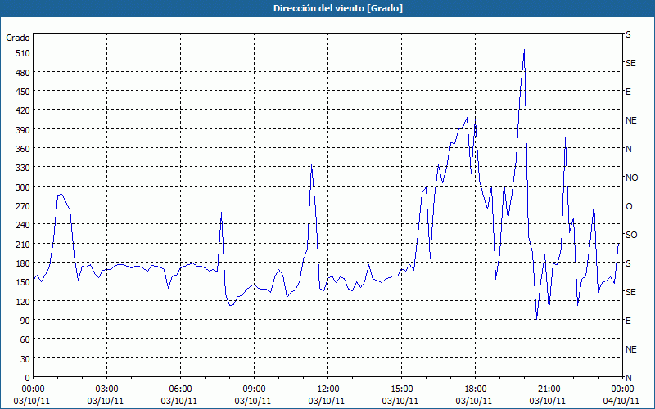This screenshot has width=655, height=409.
Task: Select the 'O' compass label
Action: (629, 206)
